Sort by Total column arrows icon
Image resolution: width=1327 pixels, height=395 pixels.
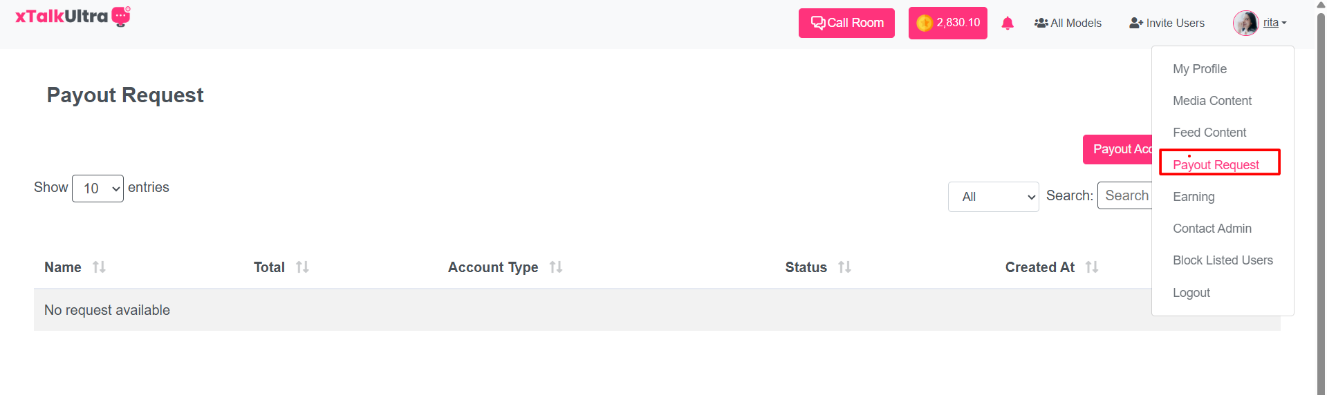[302, 267]
